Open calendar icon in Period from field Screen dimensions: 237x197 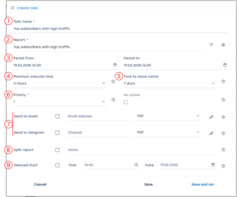(x=115, y=65)
